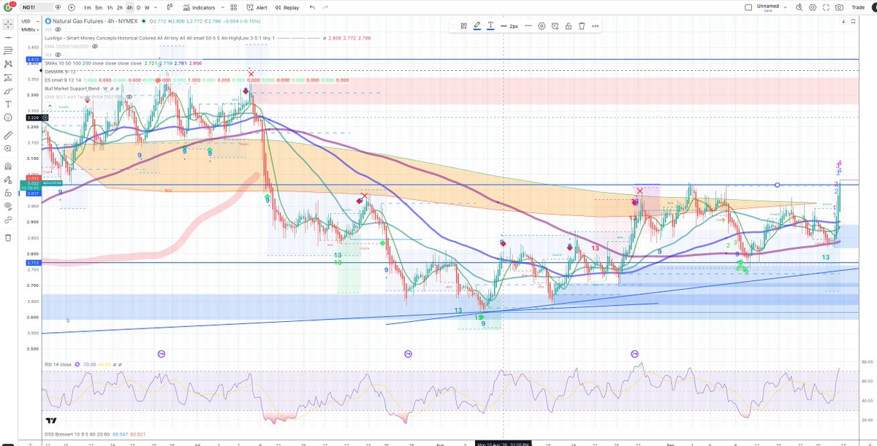Expand favorite indicators dropdown arrow

coord(222,7)
